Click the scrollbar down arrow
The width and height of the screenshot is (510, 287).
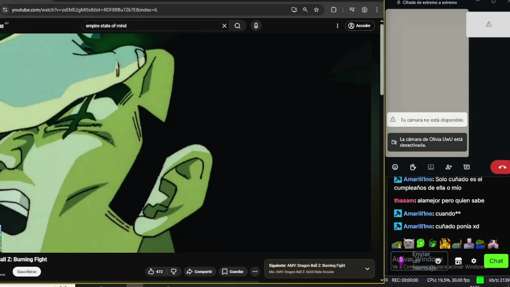382,280
